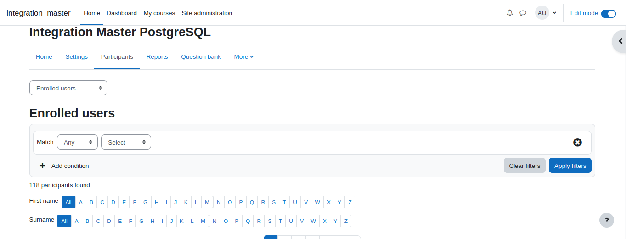This screenshot has height=239, width=626.
Task: Open Site administration
Action: pos(207,13)
